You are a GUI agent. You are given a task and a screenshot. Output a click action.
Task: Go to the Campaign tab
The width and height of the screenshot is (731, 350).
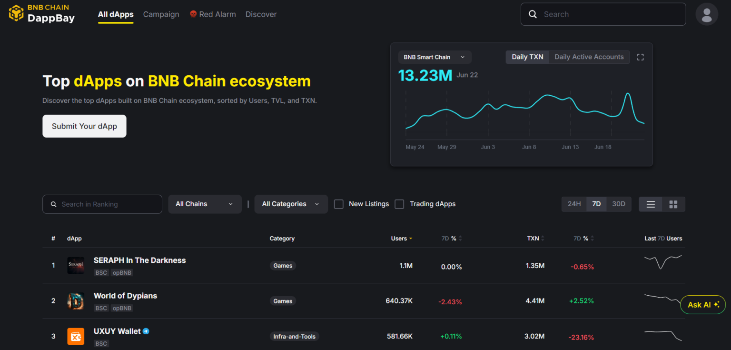[x=161, y=14]
